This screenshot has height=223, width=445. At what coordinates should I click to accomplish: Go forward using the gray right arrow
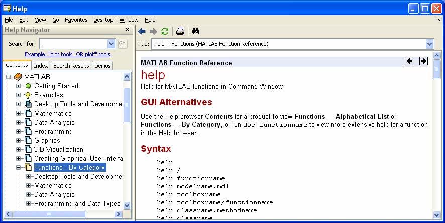[153, 31]
